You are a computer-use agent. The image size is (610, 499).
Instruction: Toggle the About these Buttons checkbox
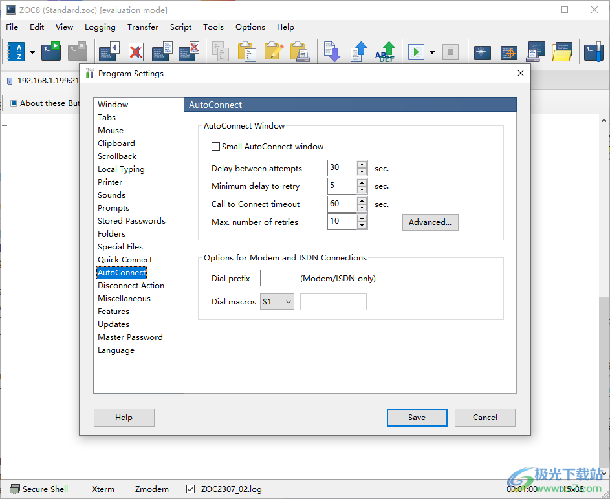pos(13,103)
